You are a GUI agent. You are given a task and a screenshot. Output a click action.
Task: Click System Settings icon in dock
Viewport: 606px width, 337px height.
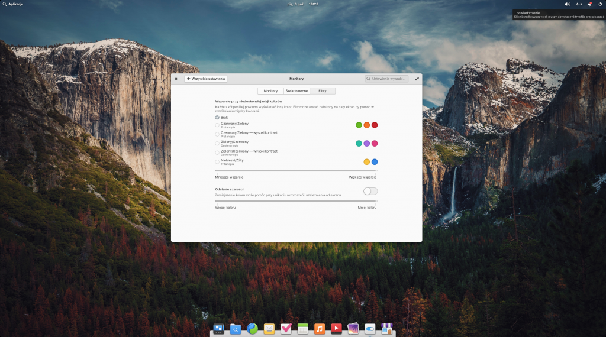(x=370, y=329)
